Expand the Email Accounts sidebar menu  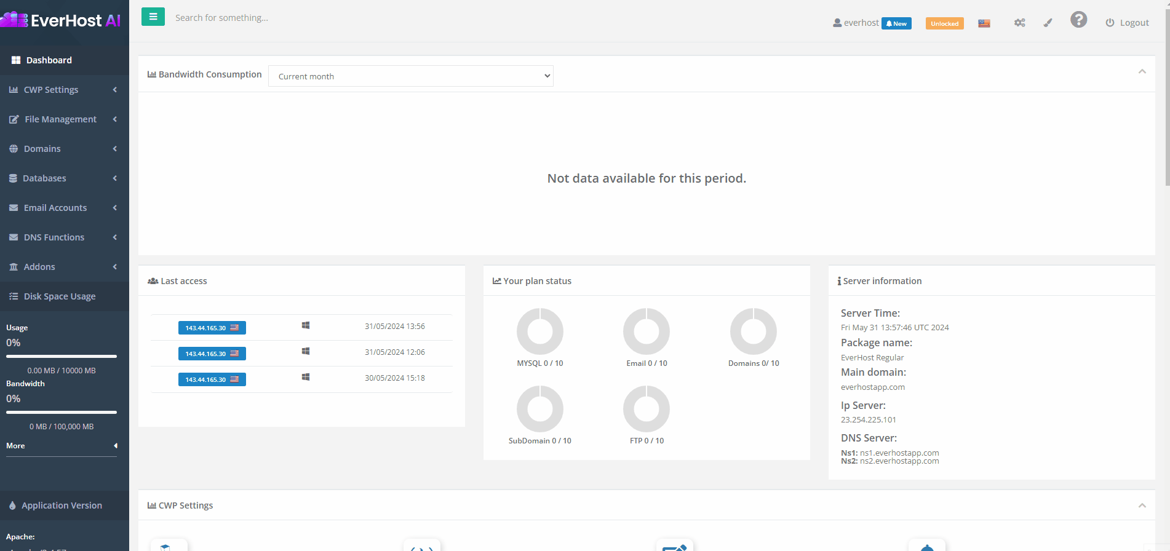click(x=65, y=208)
